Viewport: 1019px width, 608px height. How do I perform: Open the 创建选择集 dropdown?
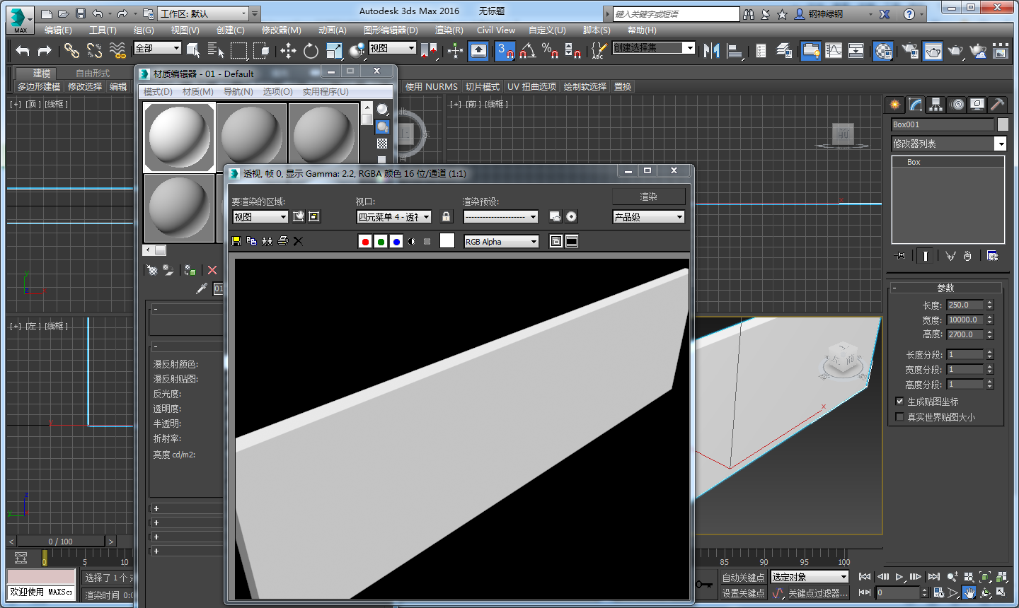coord(654,47)
